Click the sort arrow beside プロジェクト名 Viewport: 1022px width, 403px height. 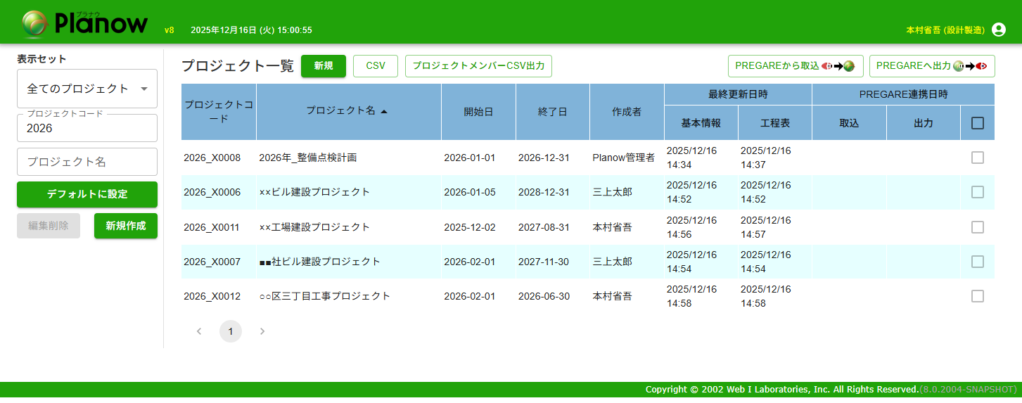384,112
